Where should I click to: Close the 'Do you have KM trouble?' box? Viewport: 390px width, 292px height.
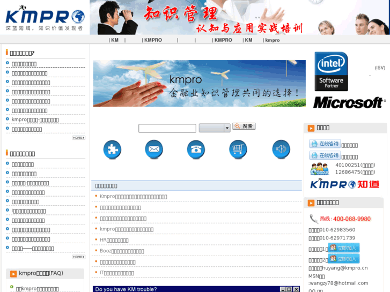click(x=296, y=289)
